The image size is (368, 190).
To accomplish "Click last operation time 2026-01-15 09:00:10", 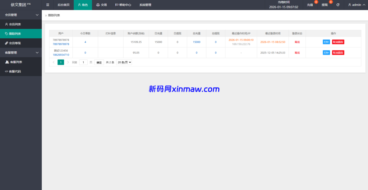I will [241, 40].
